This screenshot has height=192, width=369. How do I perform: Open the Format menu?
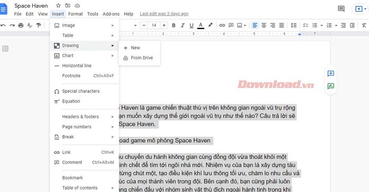click(75, 14)
